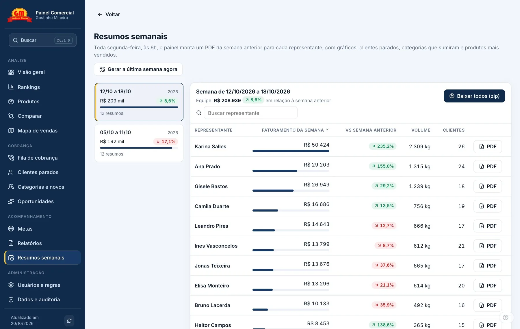Click the Clientes column header
520x329 pixels.
tap(454, 130)
